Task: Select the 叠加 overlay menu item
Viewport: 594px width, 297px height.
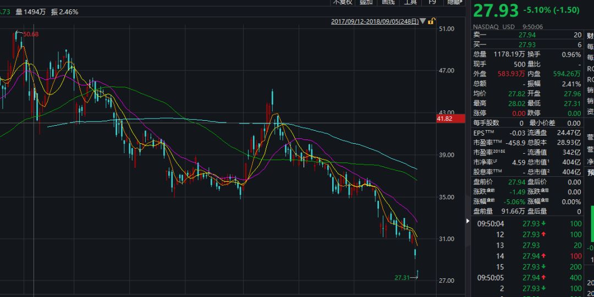Action: 366,2
